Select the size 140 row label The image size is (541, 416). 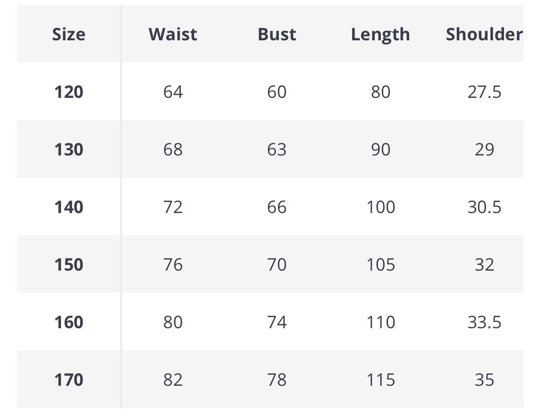[69, 207]
